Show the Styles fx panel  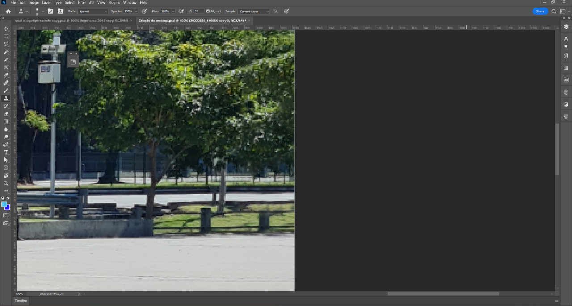[566, 117]
